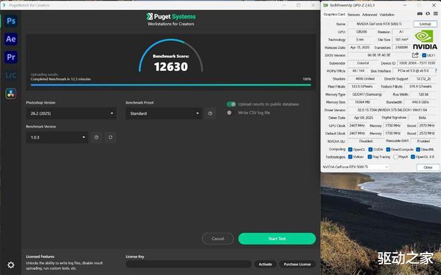The height and width of the screenshot is (275, 441).
Task: Click the GPU-Z refresh icon
Action: coord(428,14)
